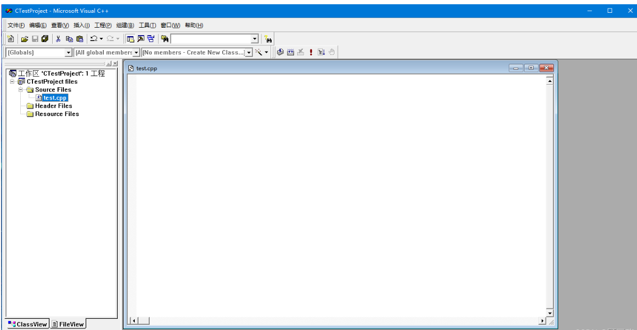Select the Source Files folder

coord(53,90)
